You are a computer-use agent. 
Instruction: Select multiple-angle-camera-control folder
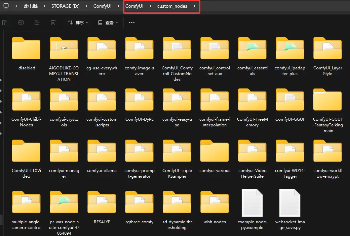26,210
